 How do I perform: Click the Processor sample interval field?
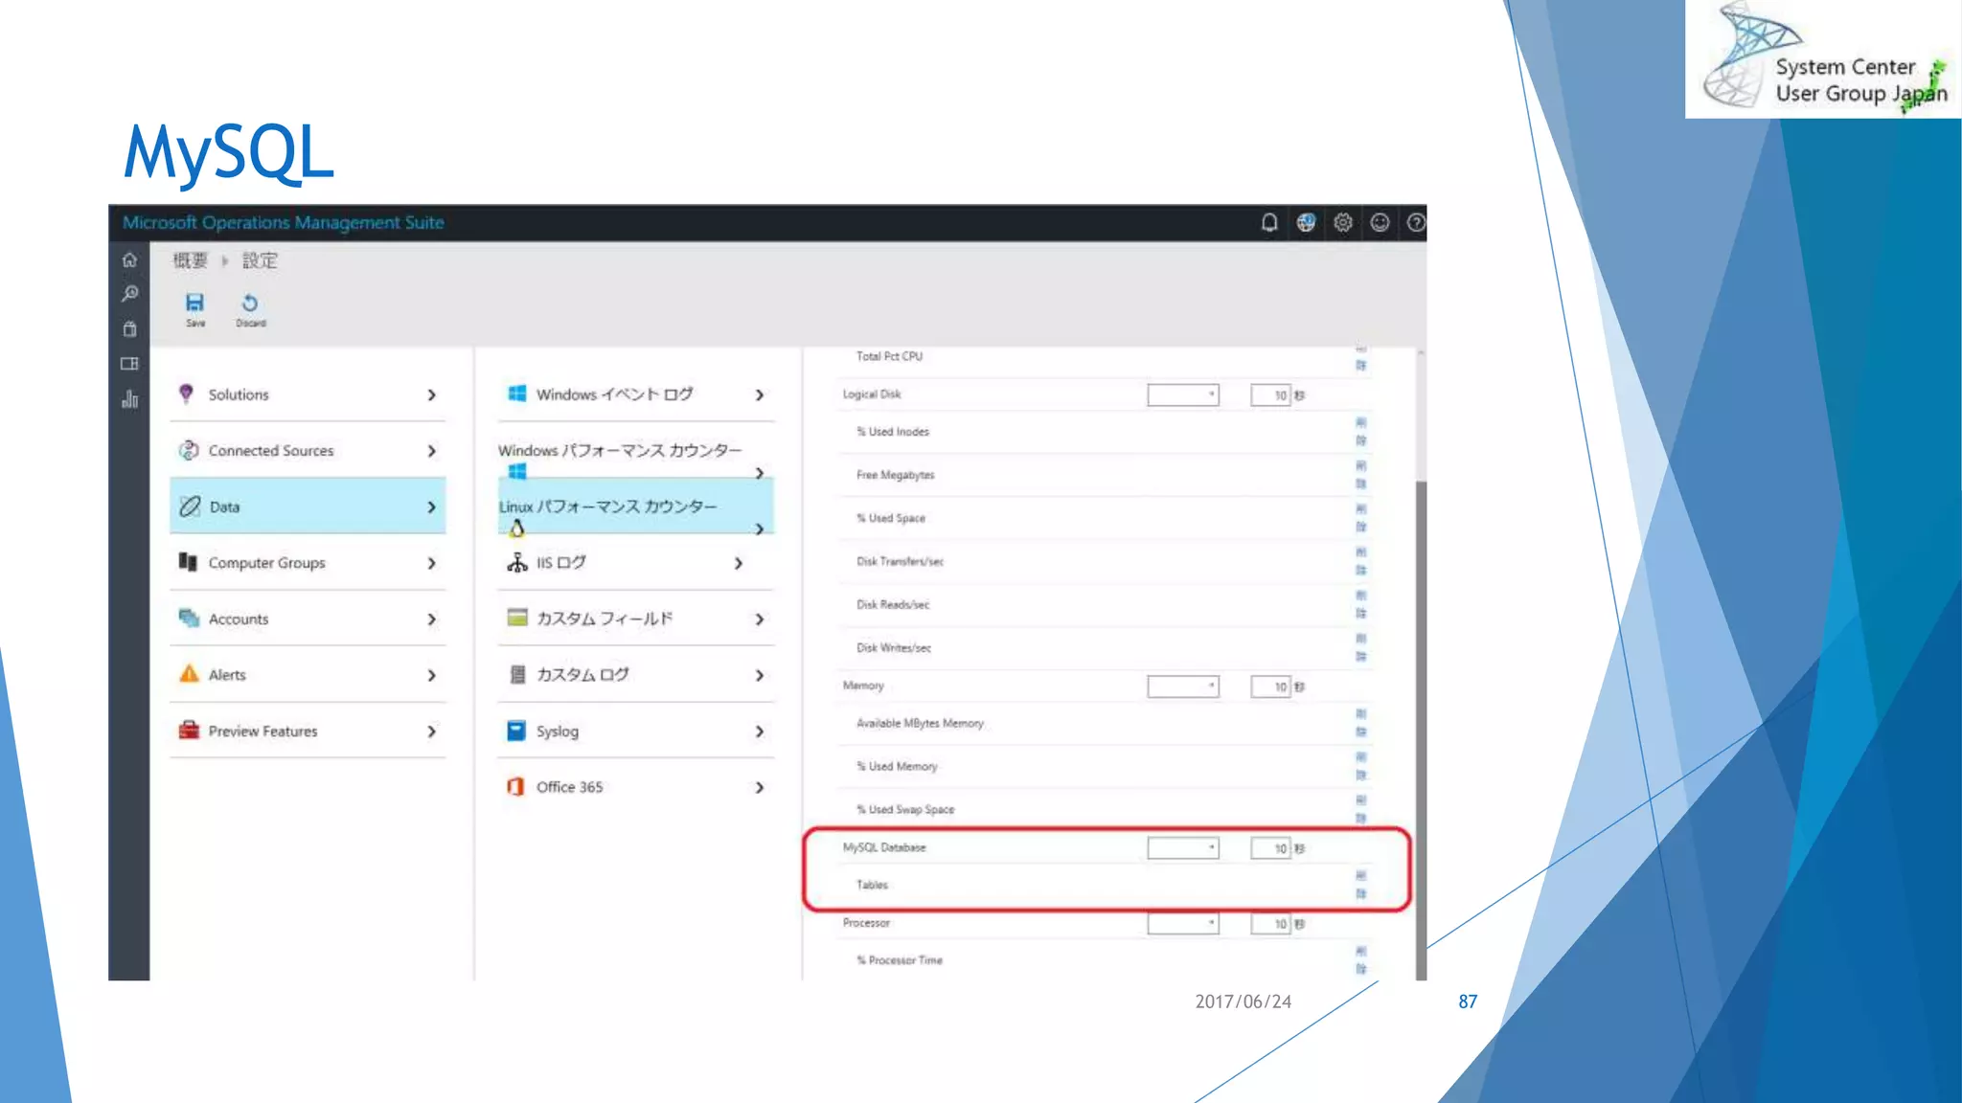click(1271, 924)
